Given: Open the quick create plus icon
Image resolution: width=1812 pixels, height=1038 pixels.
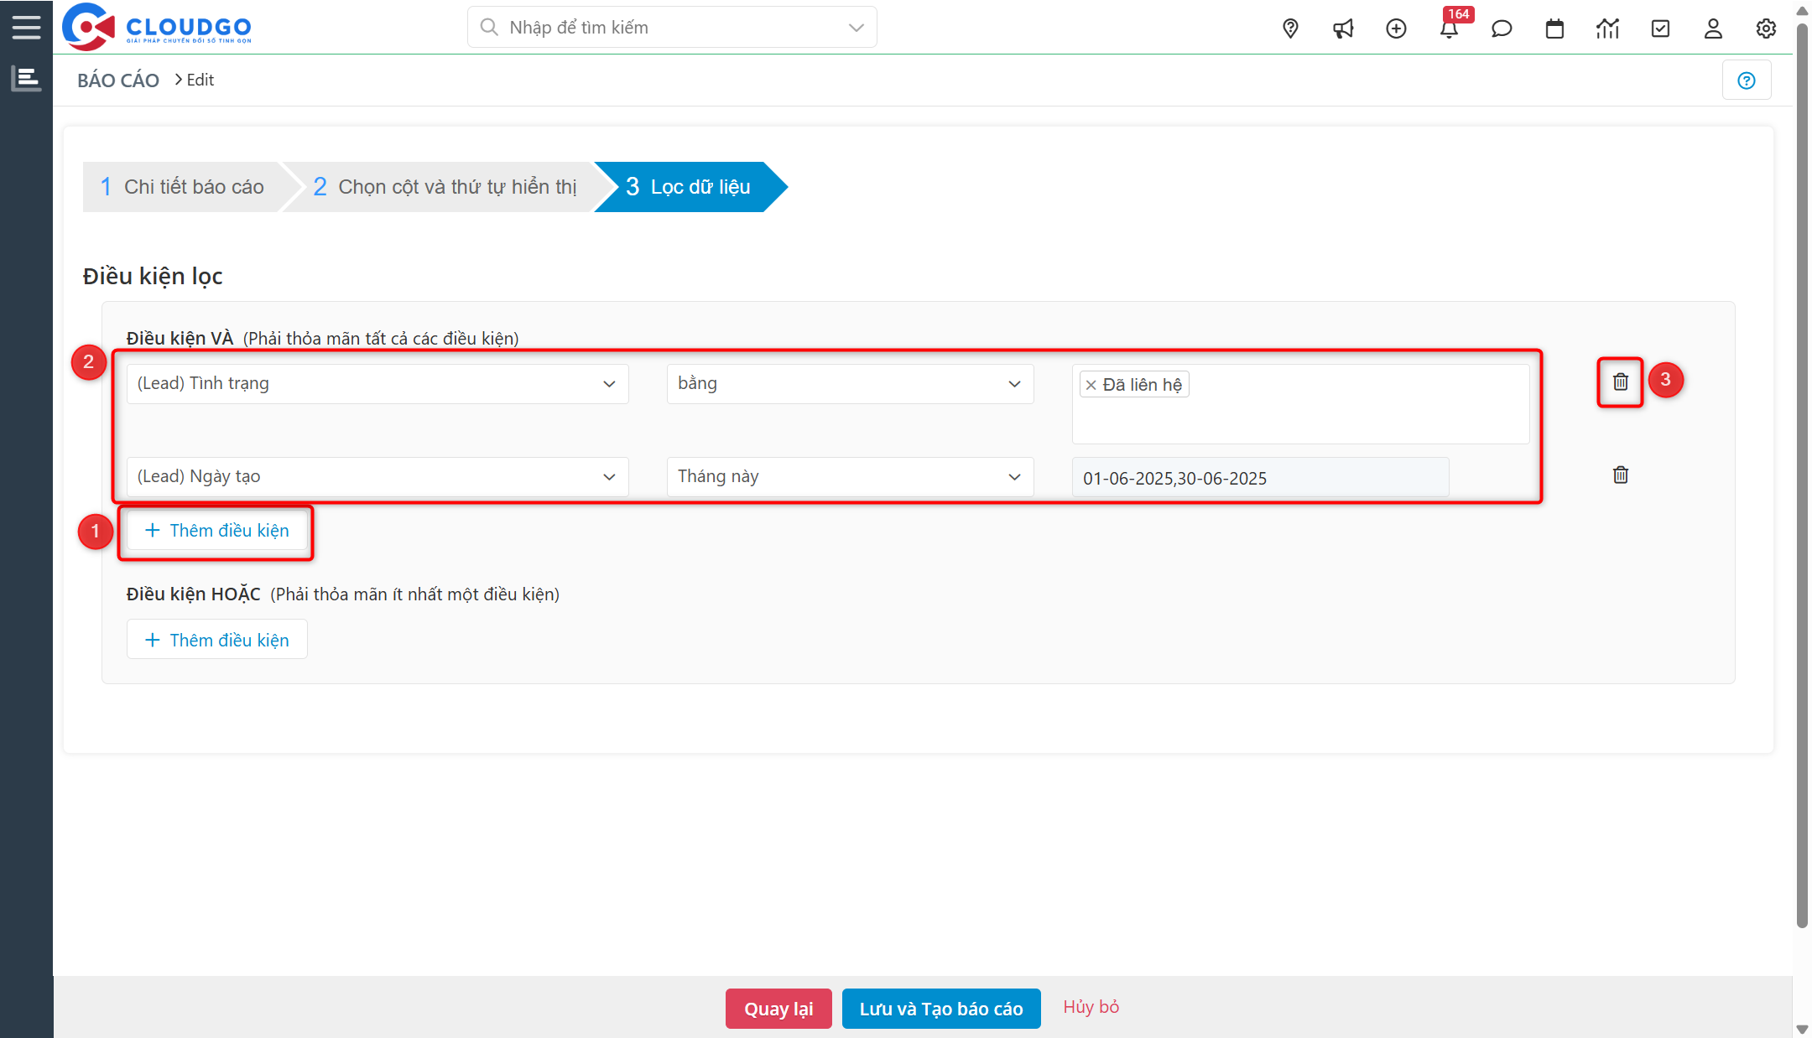Looking at the screenshot, I should pos(1396,28).
